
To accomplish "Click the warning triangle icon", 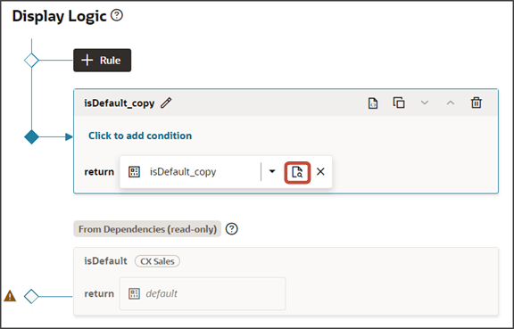I will point(10,296).
